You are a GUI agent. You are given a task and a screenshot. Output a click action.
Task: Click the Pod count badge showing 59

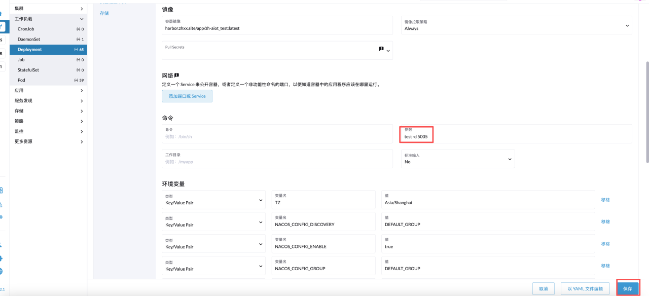pyautogui.click(x=79, y=80)
